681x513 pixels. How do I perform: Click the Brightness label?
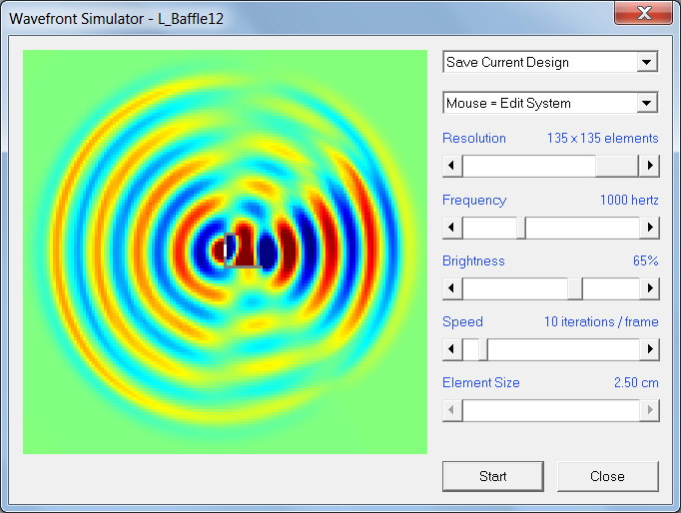point(473,260)
